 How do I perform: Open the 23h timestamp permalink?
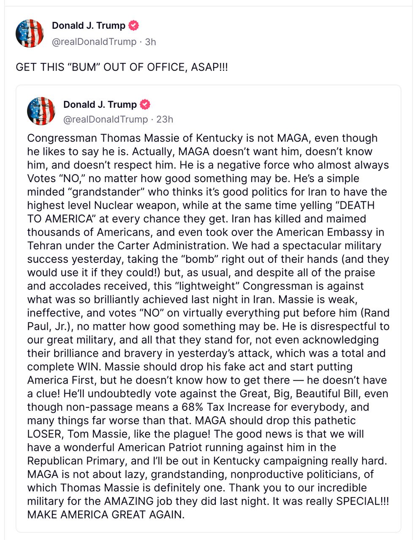[x=165, y=119]
